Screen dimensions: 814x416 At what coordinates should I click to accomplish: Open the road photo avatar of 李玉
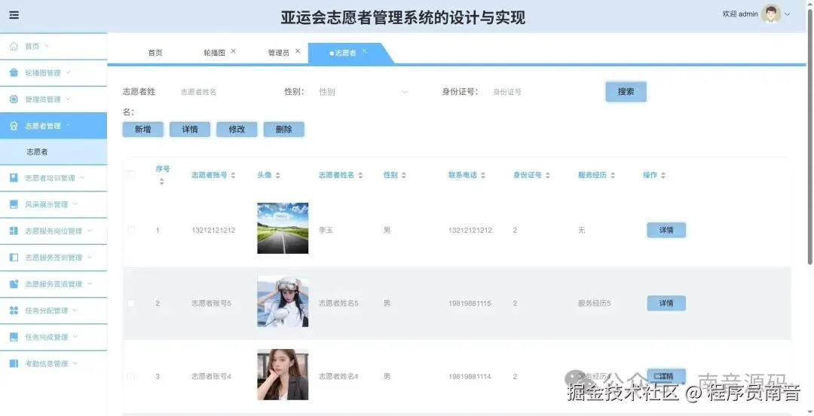(x=283, y=228)
